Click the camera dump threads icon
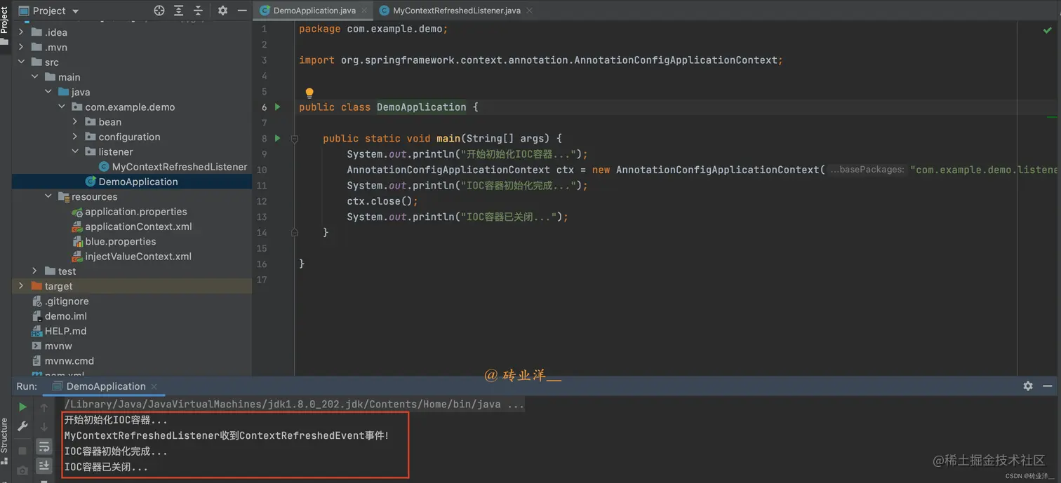The width and height of the screenshot is (1061, 483). coord(22,470)
